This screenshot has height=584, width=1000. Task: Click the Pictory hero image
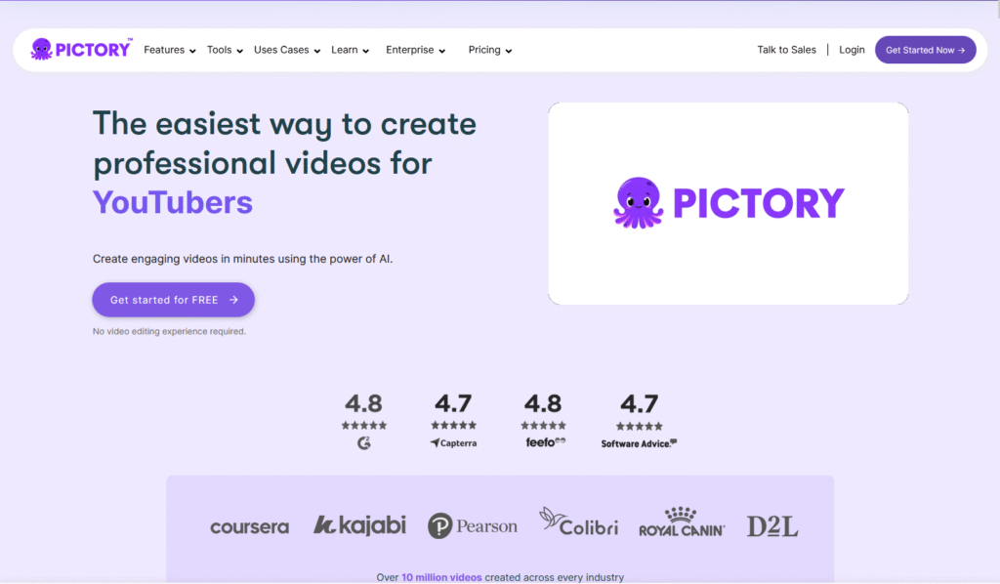pyautogui.click(x=729, y=203)
